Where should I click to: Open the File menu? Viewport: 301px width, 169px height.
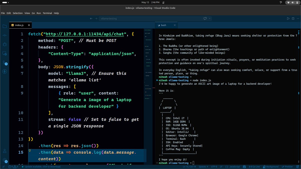[x=3, y=13]
